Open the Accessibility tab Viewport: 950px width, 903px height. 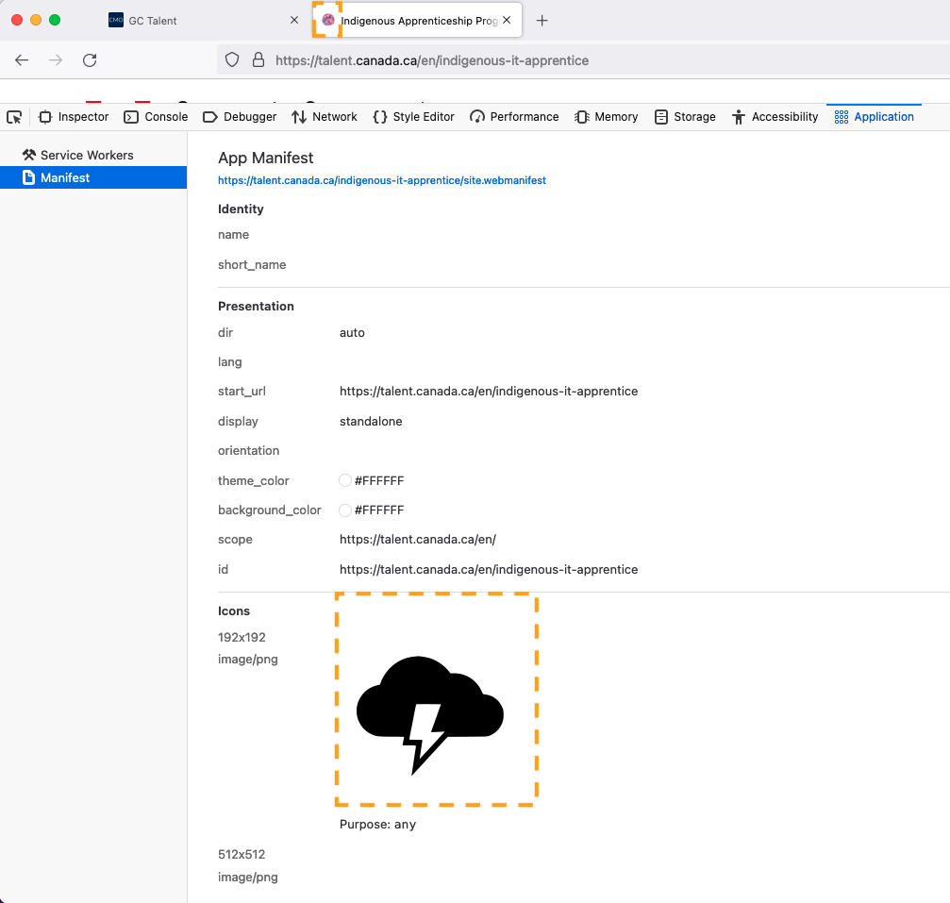pos(775,117)
